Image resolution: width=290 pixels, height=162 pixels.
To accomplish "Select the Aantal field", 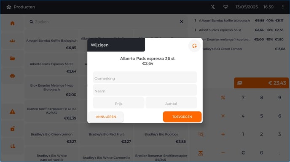I will (171, 103).
